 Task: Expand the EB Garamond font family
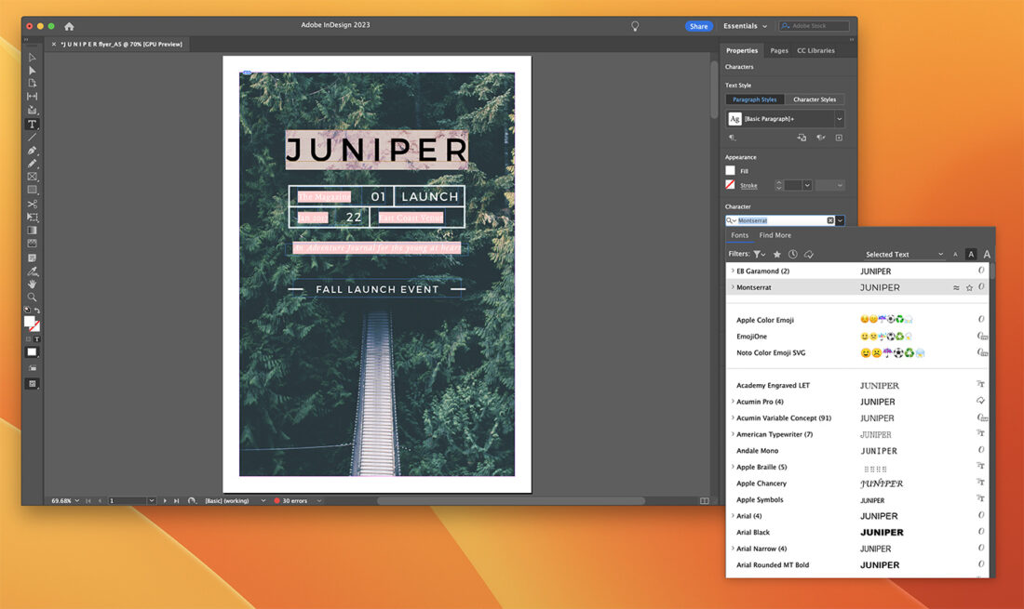tap(733, 271)
